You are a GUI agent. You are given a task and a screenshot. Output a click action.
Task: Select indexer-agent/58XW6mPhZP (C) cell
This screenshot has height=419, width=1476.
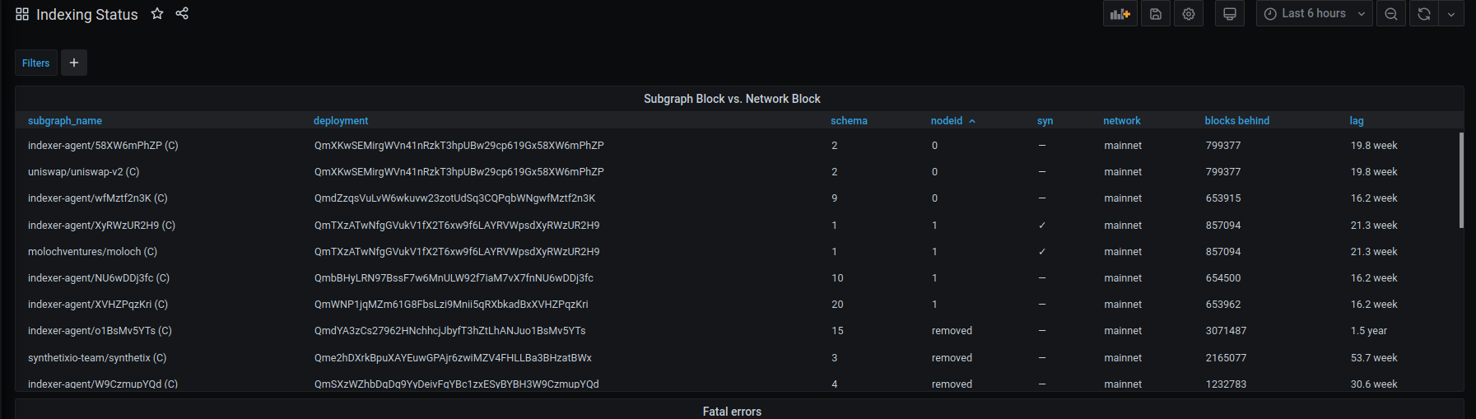103,146
